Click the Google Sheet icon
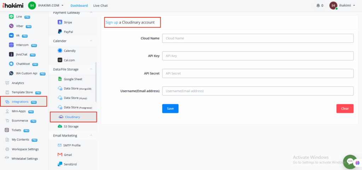Viewport: 362px width, 170px height. pos(60,79)
